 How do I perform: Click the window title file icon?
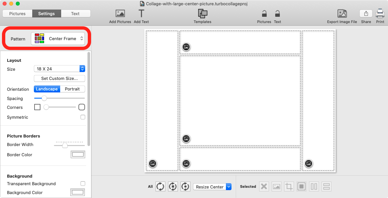point(142,4)
